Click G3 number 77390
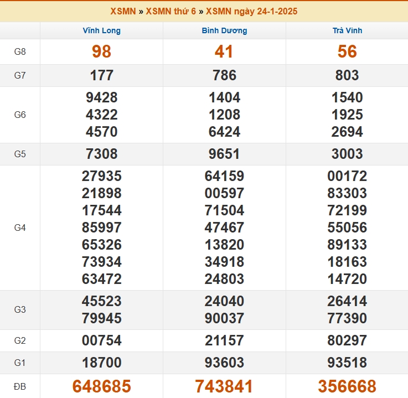This screenshot has height=398, width=408. [x=347, y=318]
